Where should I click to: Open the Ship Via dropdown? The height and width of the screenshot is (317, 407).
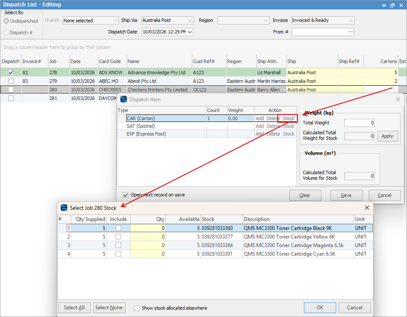190,20
